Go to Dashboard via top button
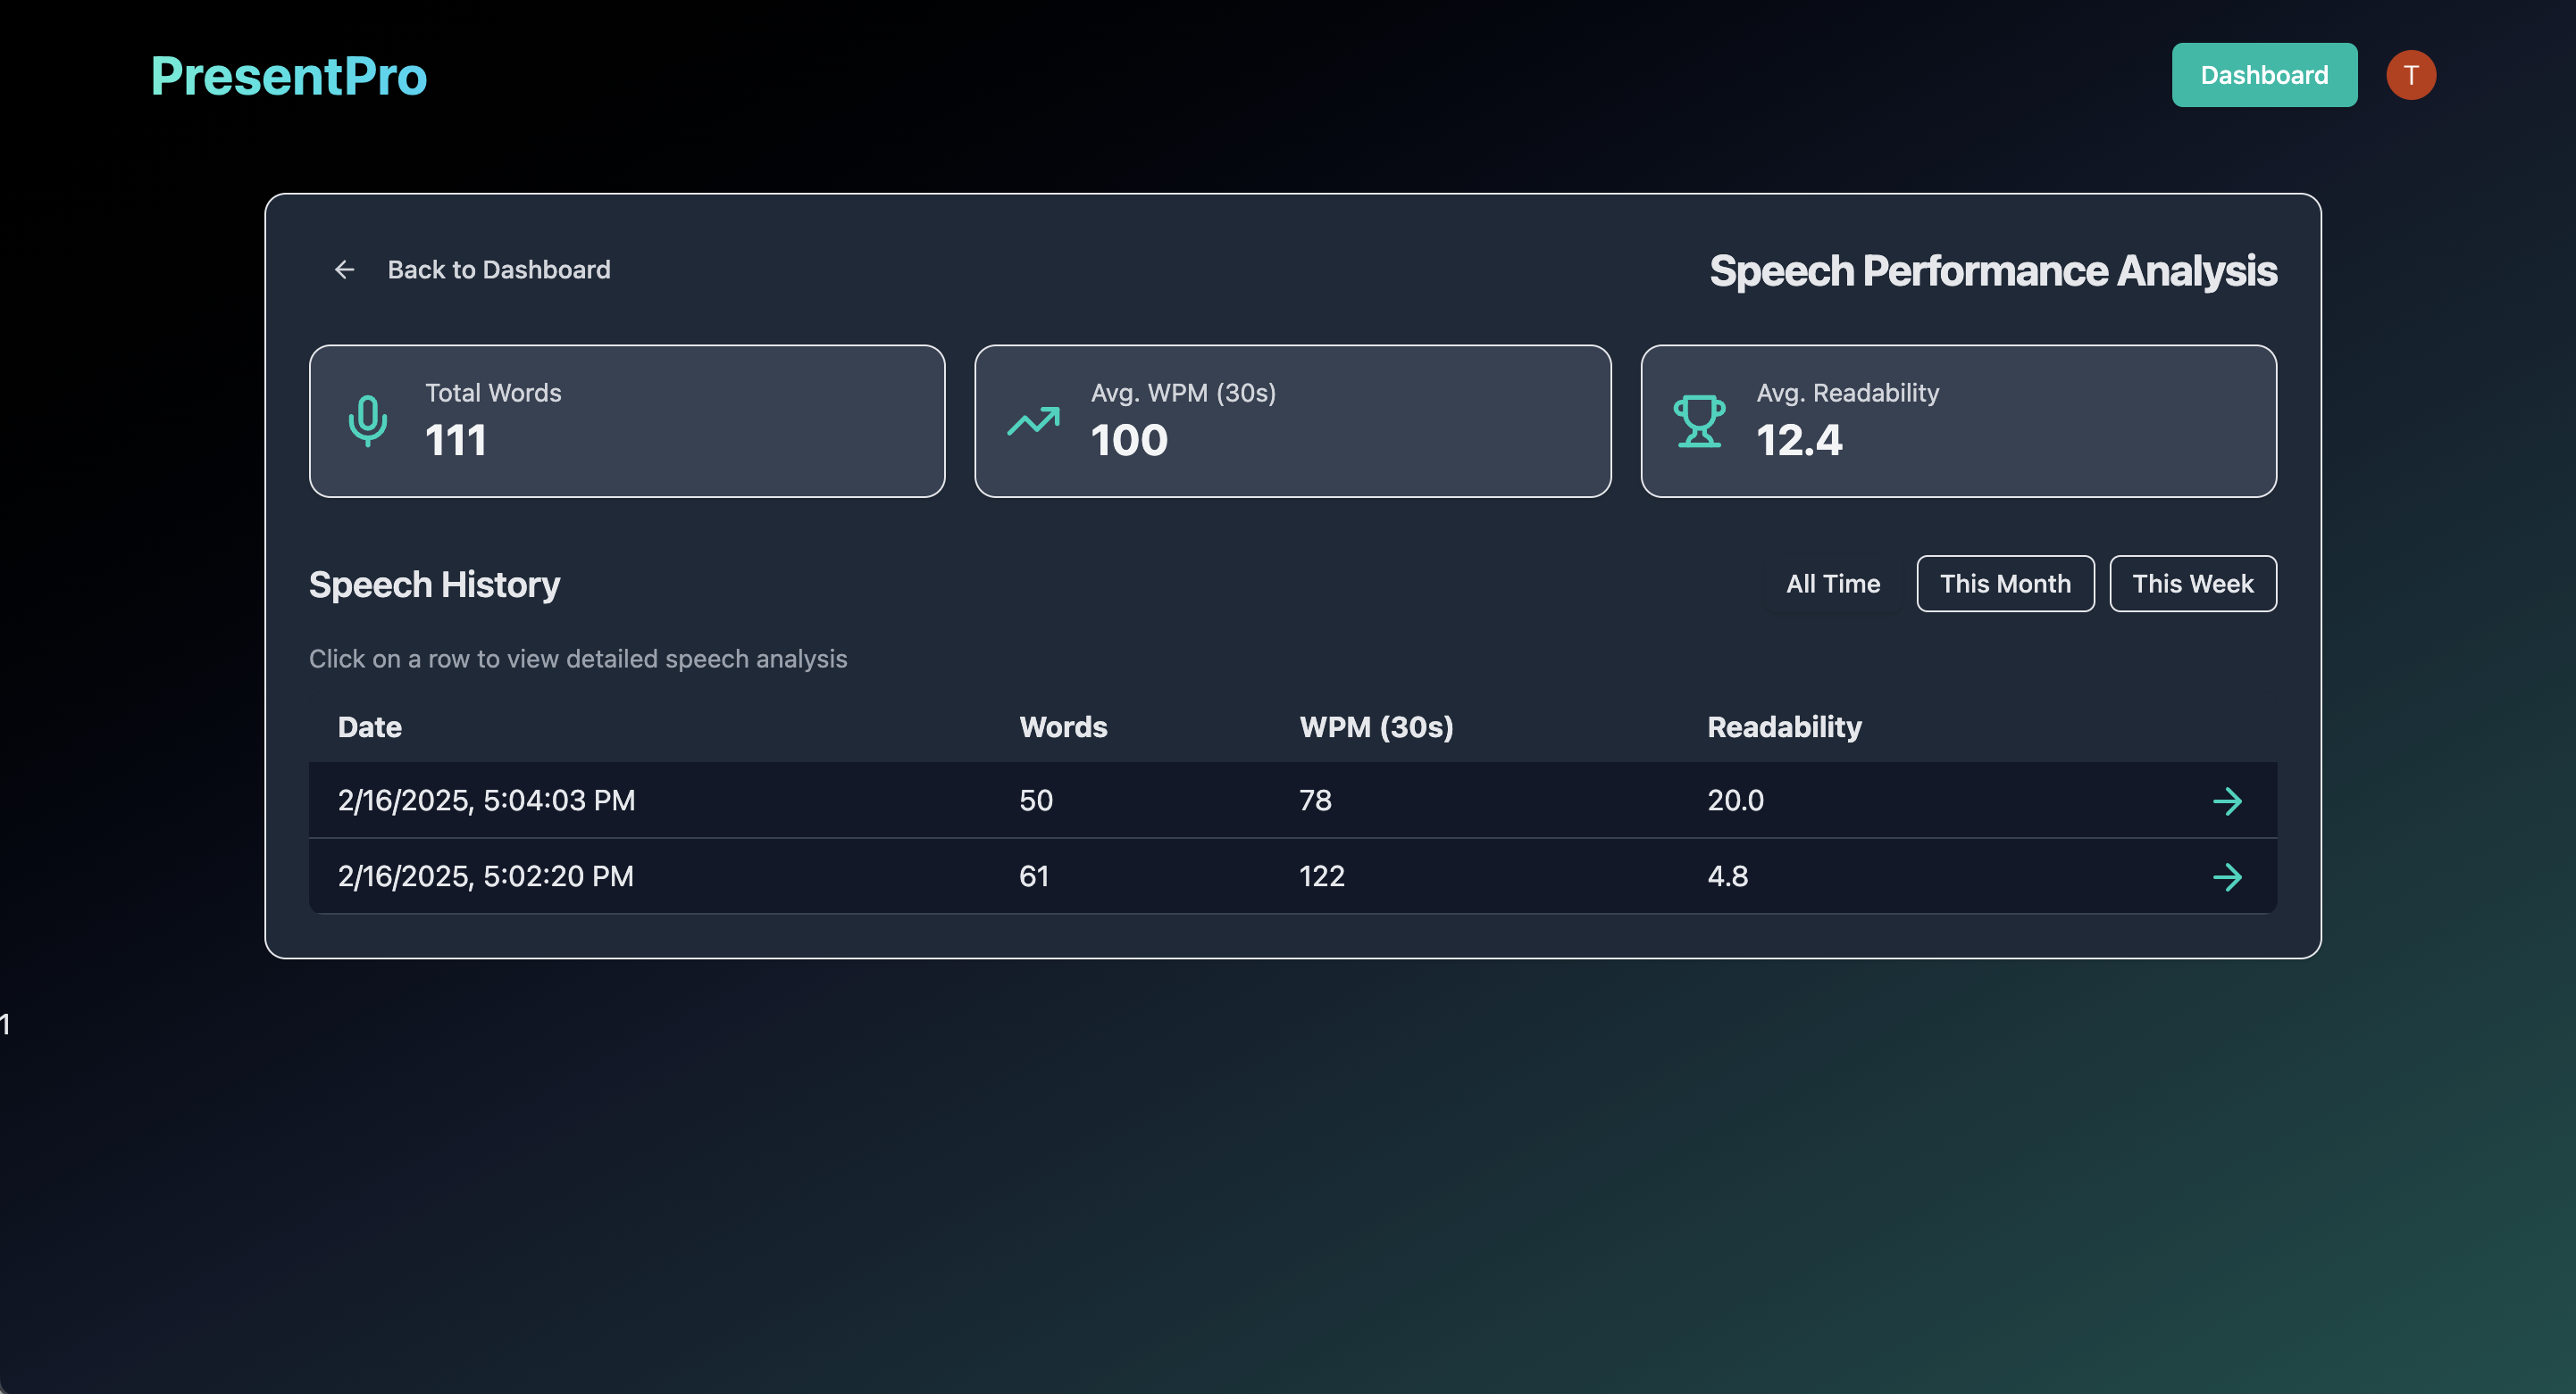This screenshot has width=2576, height=1394. [2263, 75]
